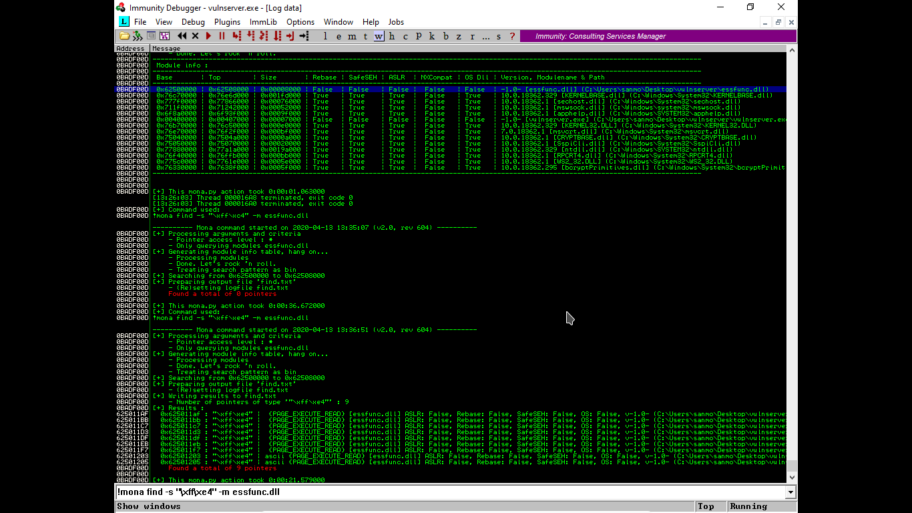Click the Trace into icon
Screen dimensions: 912x513
click(264, 36)
